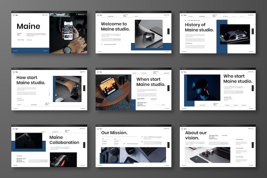Click the smartwatch photo on Welcome slide
The height and width of the screenshot is (178, 267).
pos(149,31)
